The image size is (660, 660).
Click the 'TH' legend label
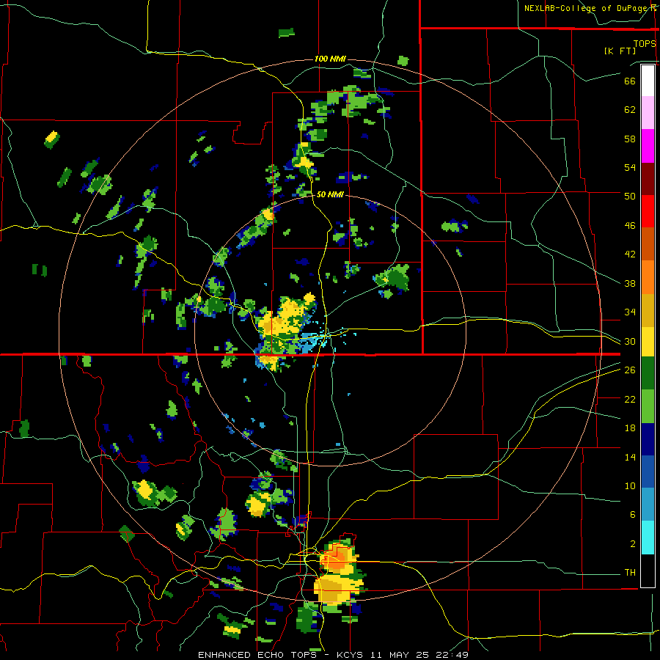click(x=630, y=573)
